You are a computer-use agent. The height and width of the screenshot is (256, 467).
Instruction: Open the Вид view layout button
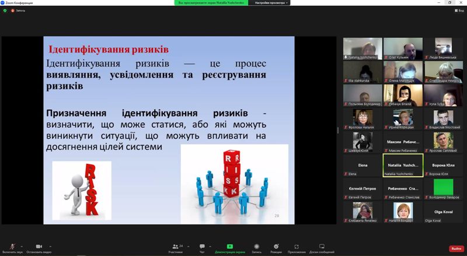tap(459, 10)
